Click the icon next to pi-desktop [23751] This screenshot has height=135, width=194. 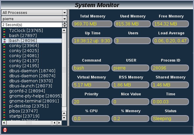[4, 106]
